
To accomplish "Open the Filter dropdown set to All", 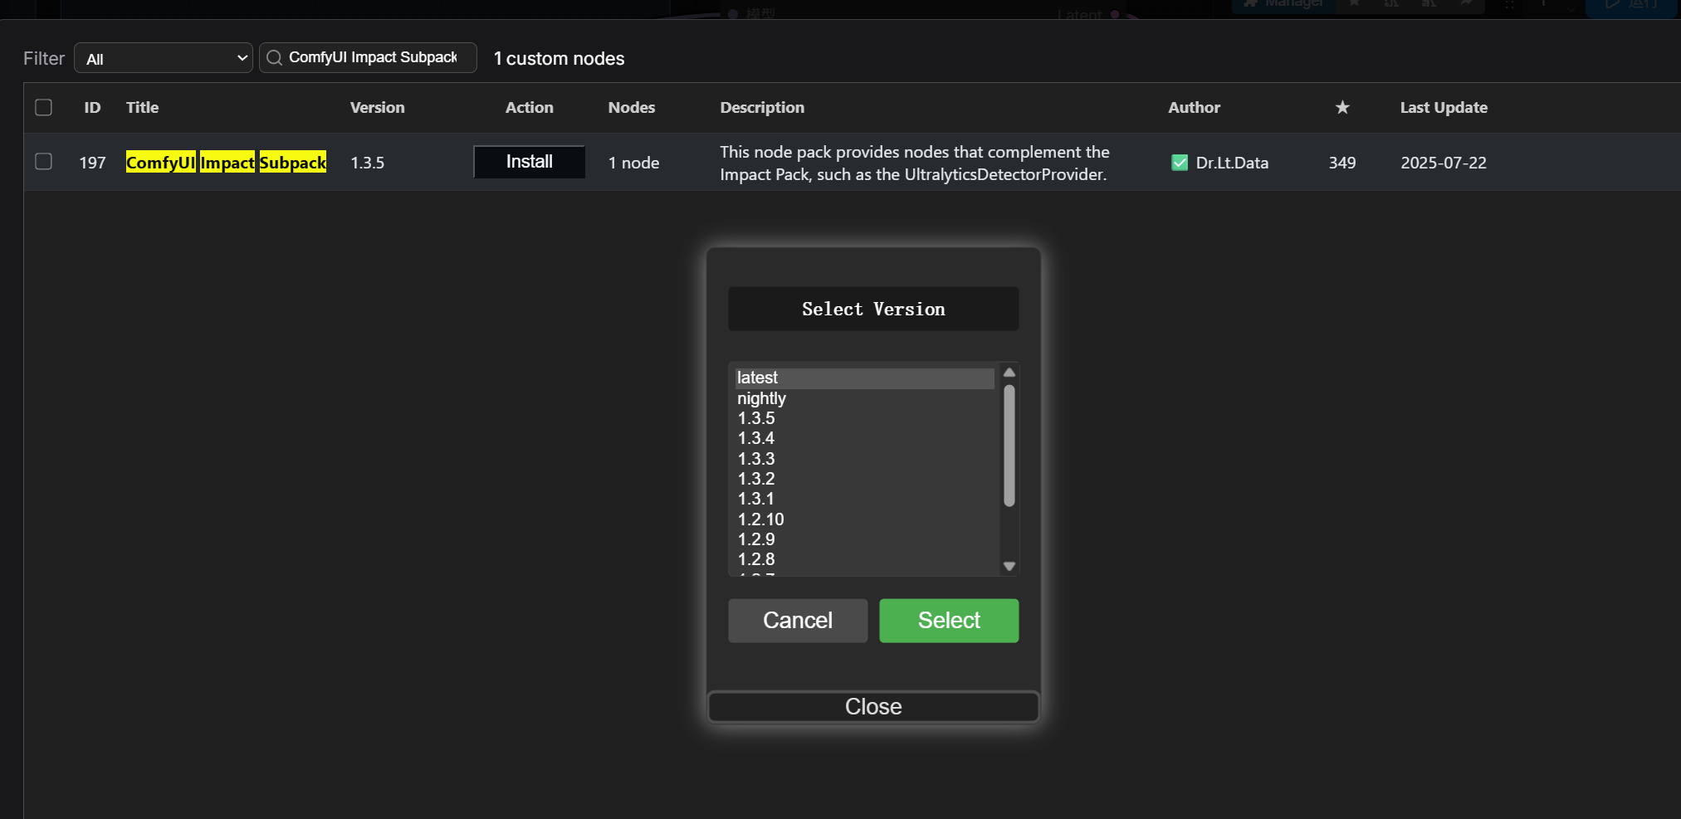I will 164,58.
